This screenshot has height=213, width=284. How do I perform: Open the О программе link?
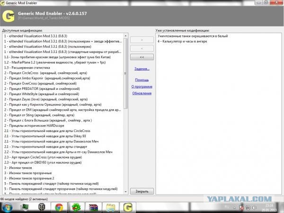142,87
